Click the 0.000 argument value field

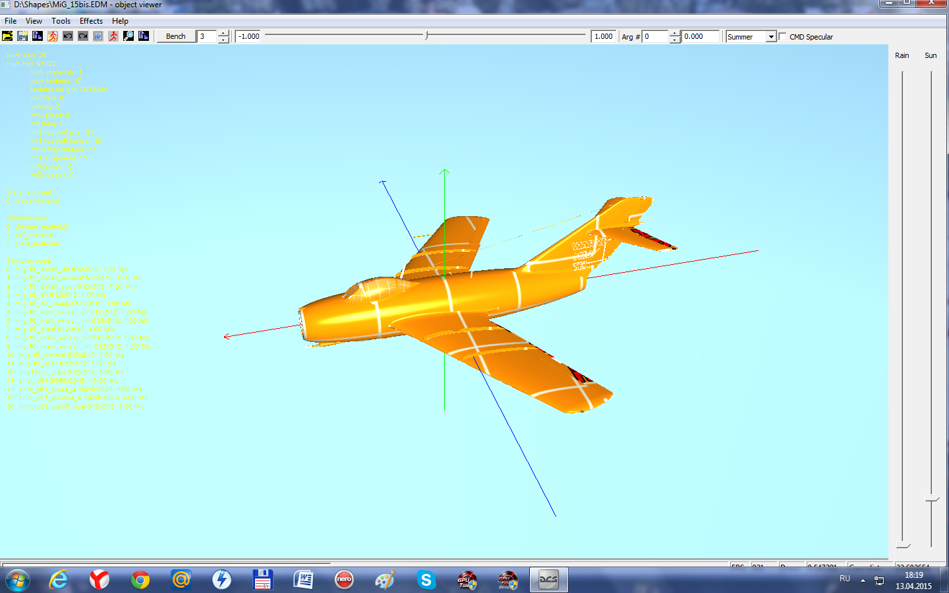click(701, 36)
